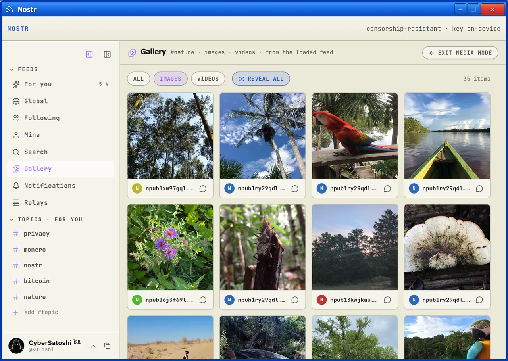508x361 pixels.
Task: Open the beetle on stump thumbnail
Action: click(263, 247)
